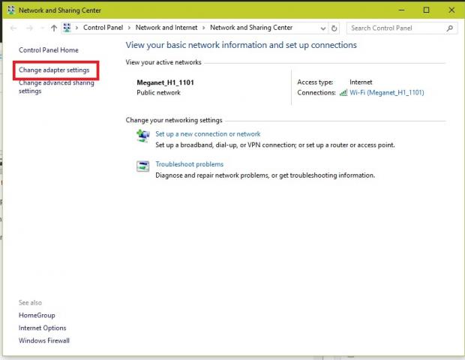Click Network and Sharing Center title bar icon
The width and height of the screenshot is (465, 360).
tap(10, 10)
